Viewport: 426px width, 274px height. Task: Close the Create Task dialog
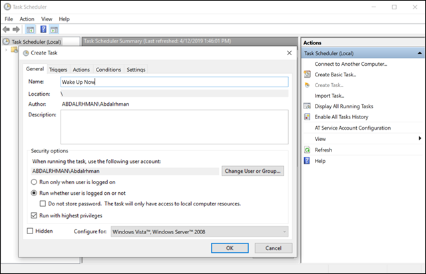(290, 53)
